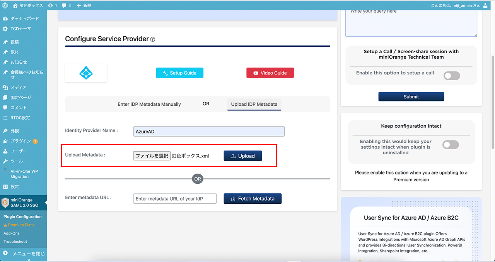Click the User Sync for Azure AD heading
Screen dimensions: 495x262
point(411,218)
